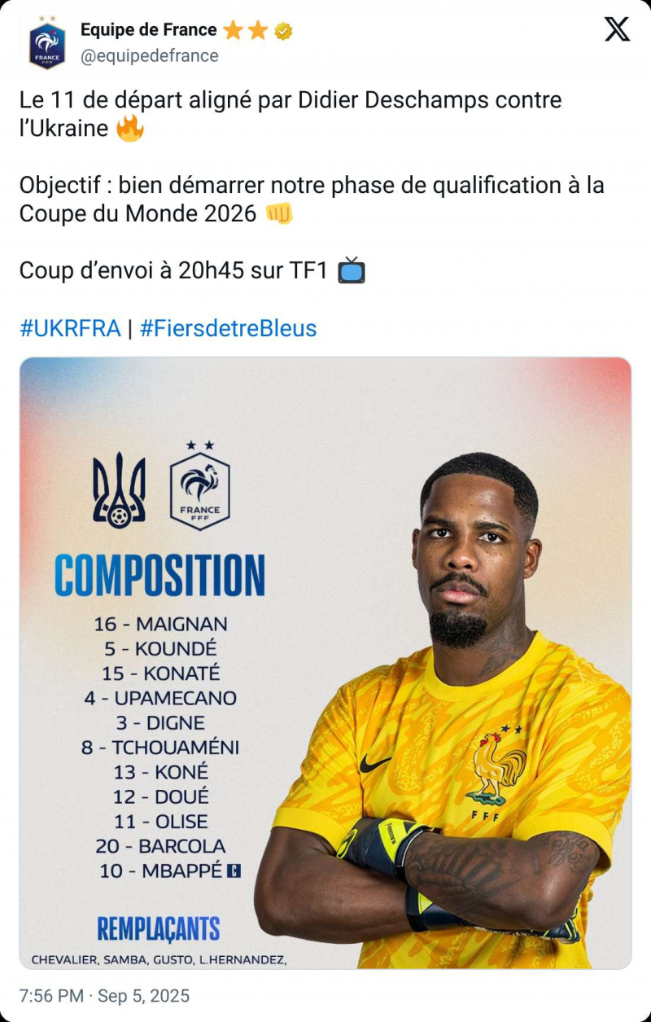651x1022 pixels.
Task: Click the fire emoji after l'Ukraine
Action: [x=130, y=129]
